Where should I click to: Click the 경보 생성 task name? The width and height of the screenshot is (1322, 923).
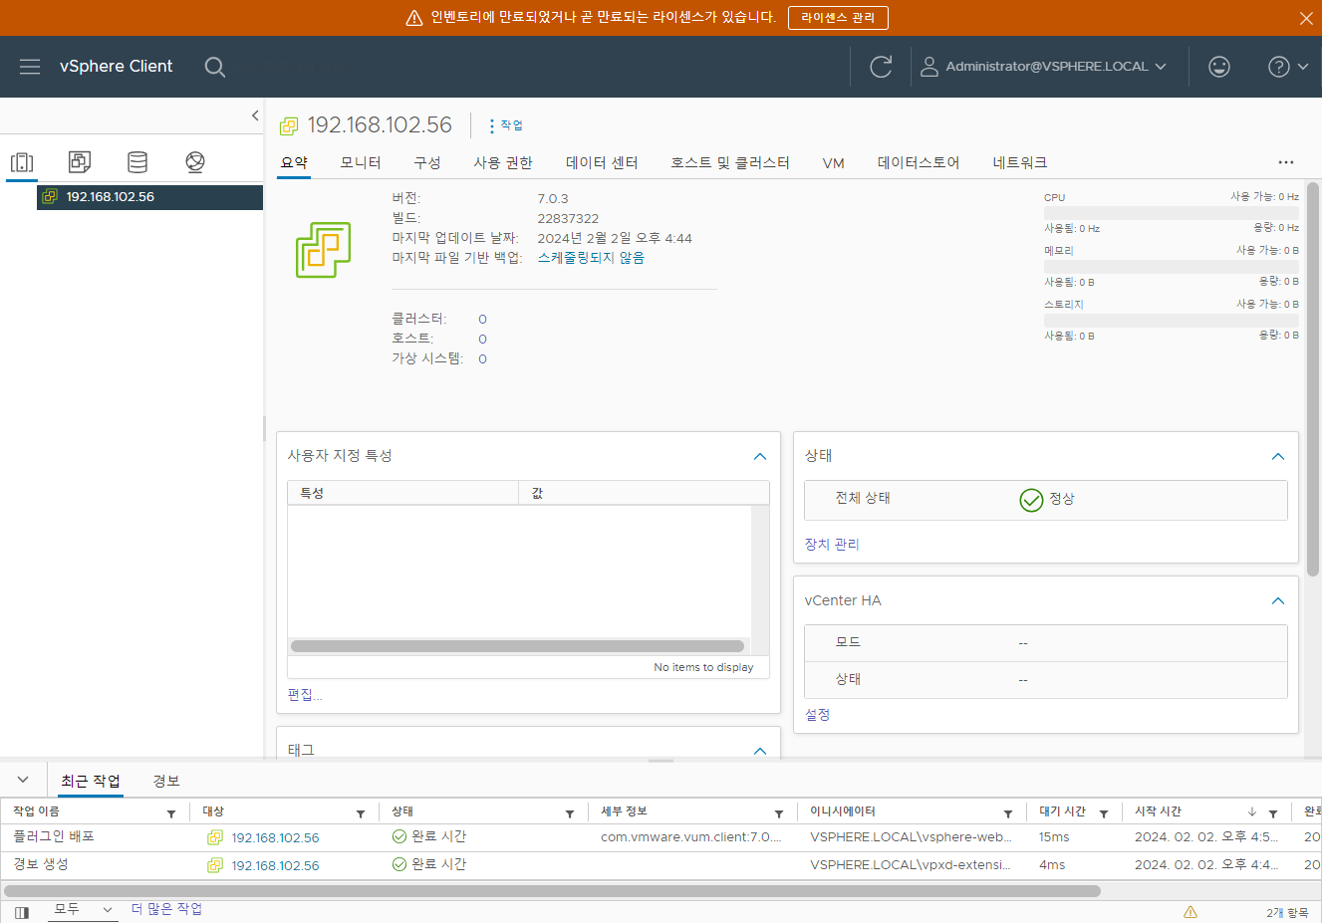point(41,865)
